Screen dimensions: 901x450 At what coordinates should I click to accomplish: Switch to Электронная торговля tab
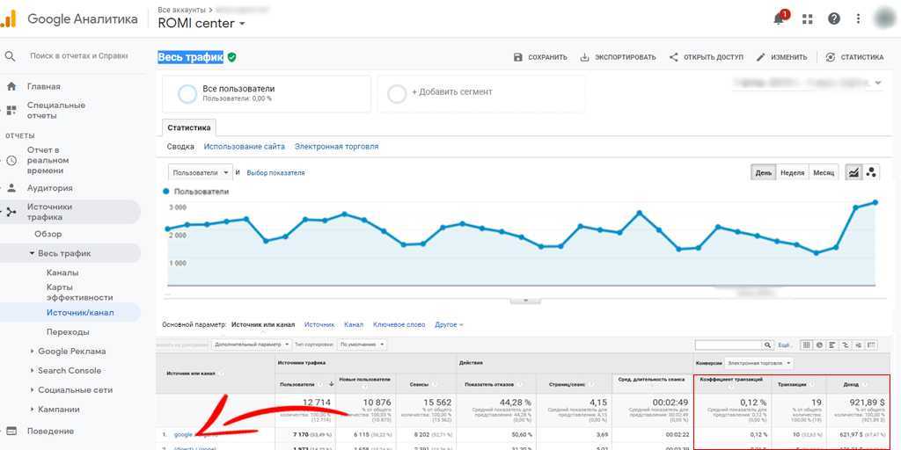[336, 147]
